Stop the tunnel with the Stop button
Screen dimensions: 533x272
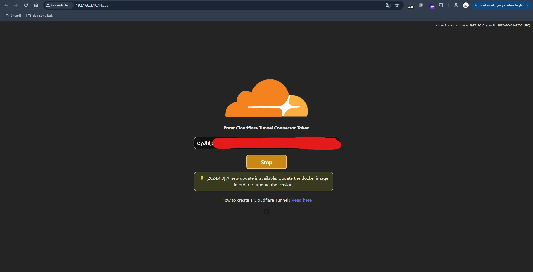267,162
